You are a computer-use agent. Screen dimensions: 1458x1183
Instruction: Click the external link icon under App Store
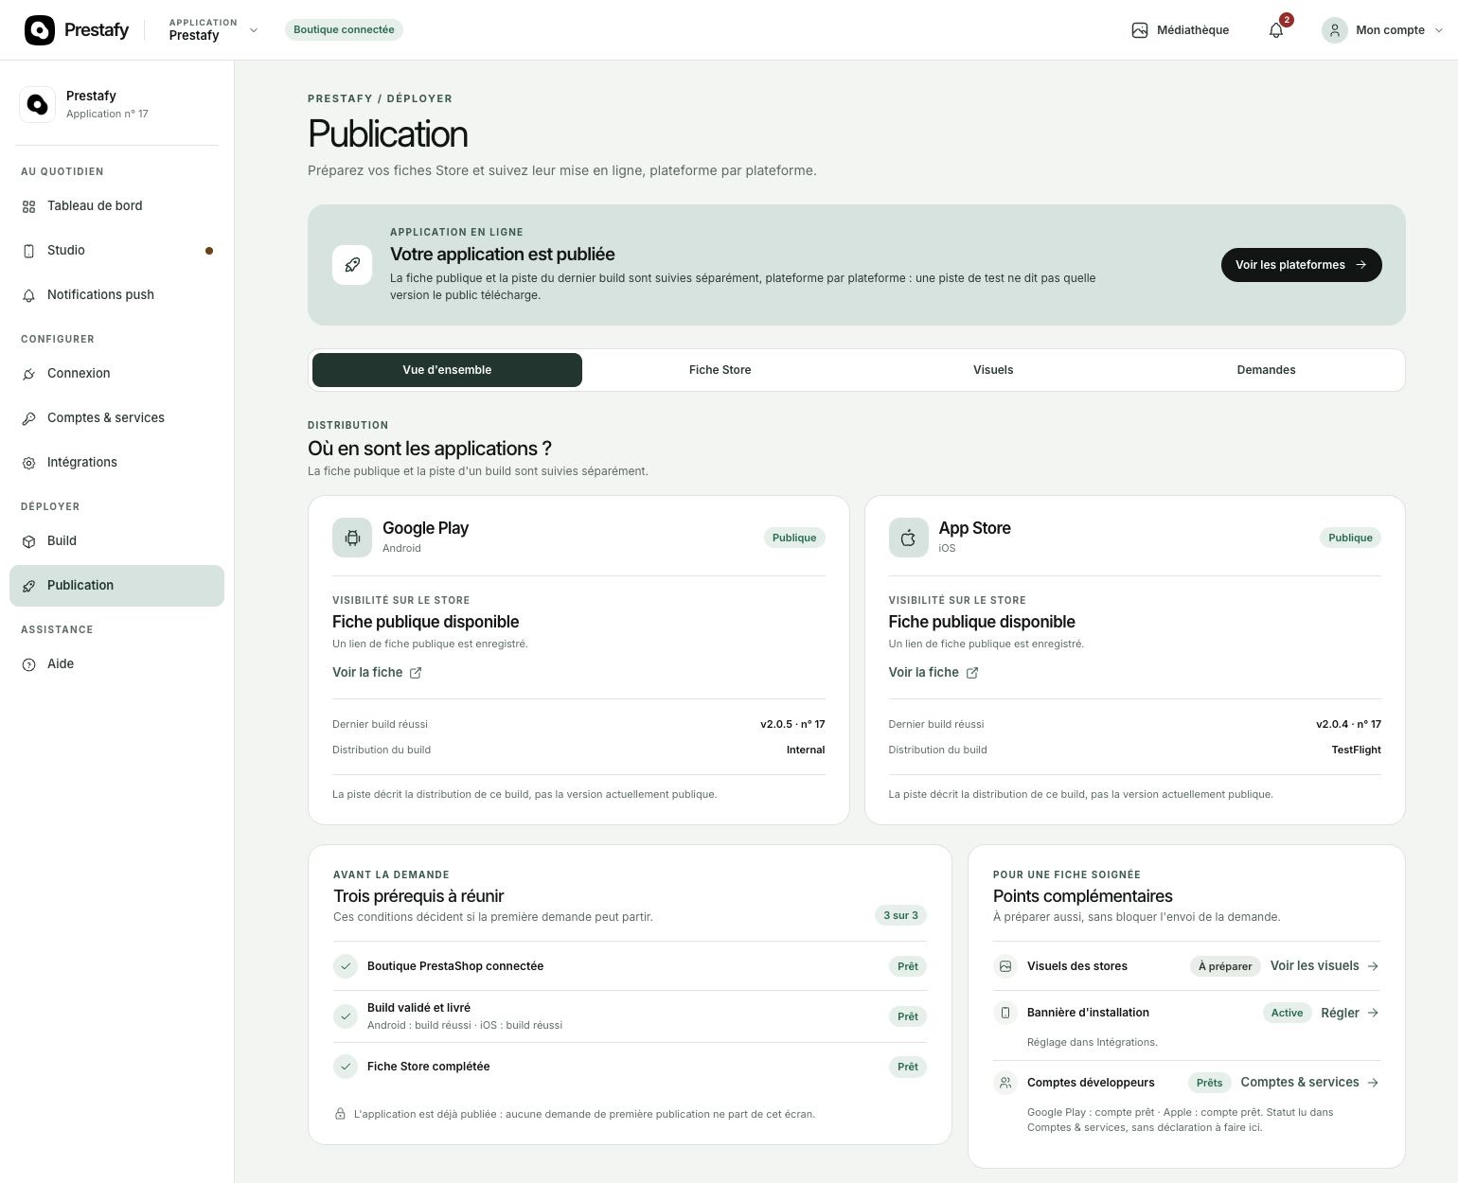point(972,673)
